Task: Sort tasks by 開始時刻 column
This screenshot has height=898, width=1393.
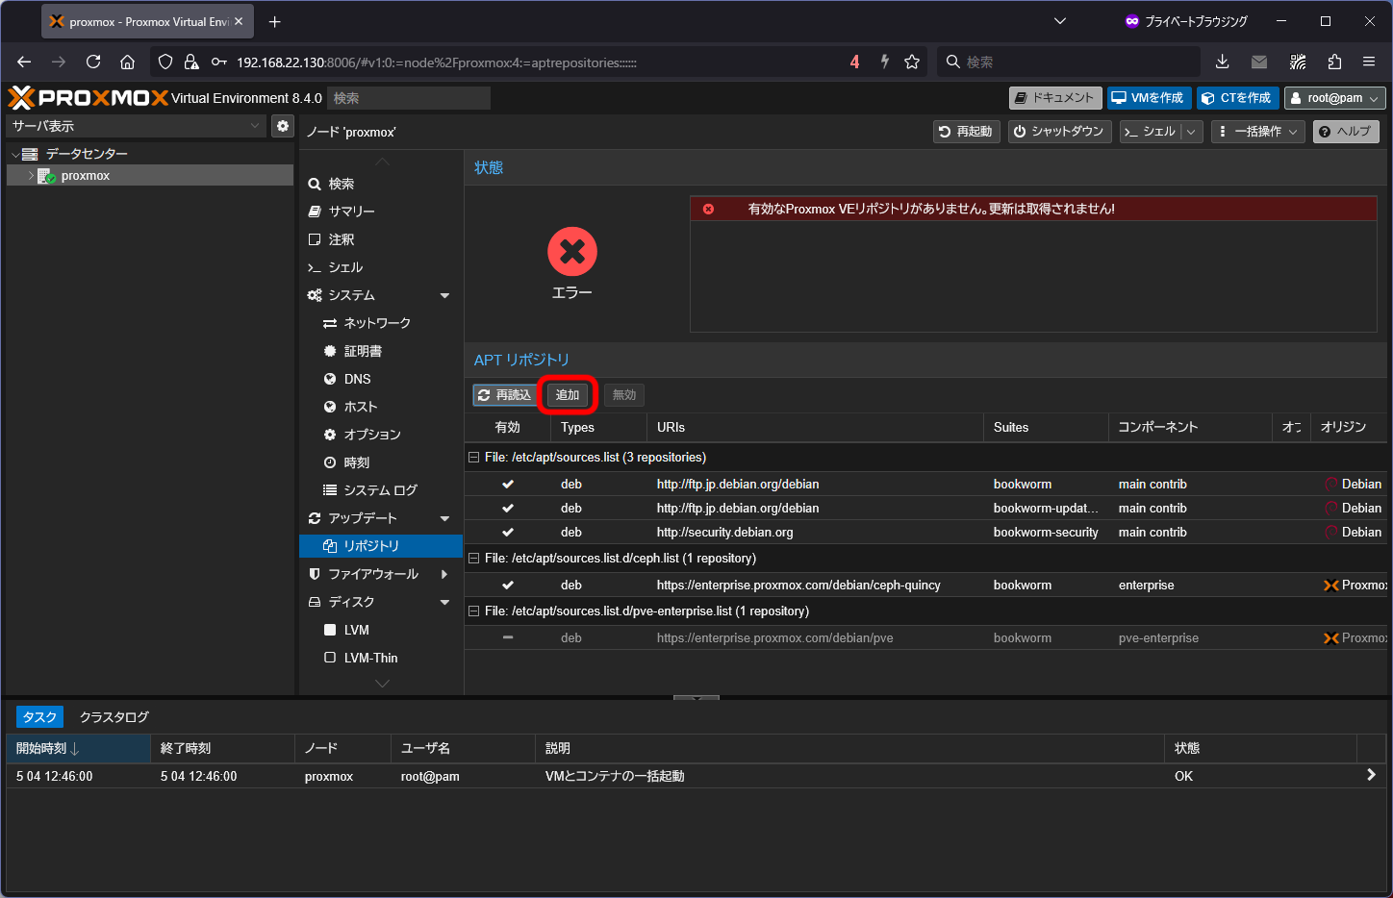Action: (x=79, y=748)
